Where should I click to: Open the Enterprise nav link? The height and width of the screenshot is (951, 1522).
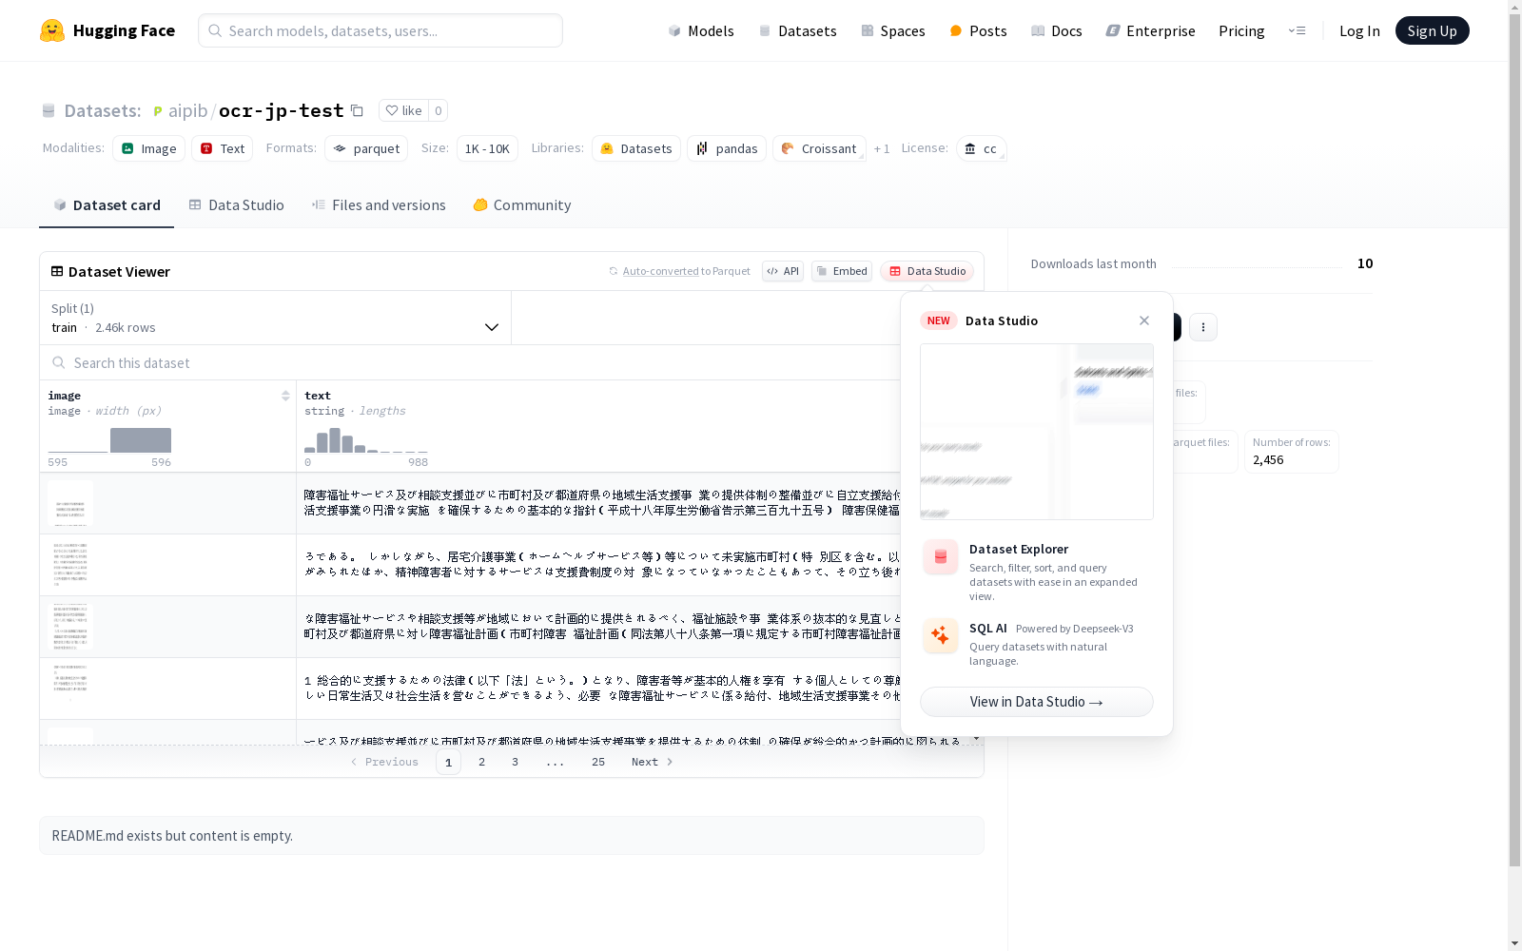point(1151,30)
